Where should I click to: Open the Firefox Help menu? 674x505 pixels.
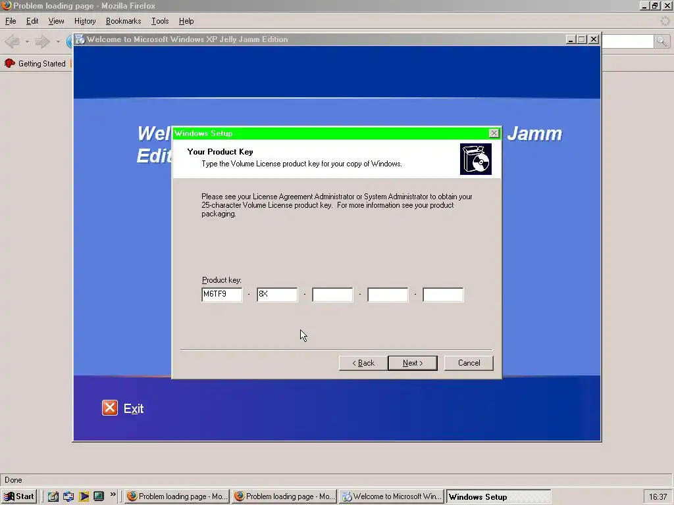(x=186, y=21)
